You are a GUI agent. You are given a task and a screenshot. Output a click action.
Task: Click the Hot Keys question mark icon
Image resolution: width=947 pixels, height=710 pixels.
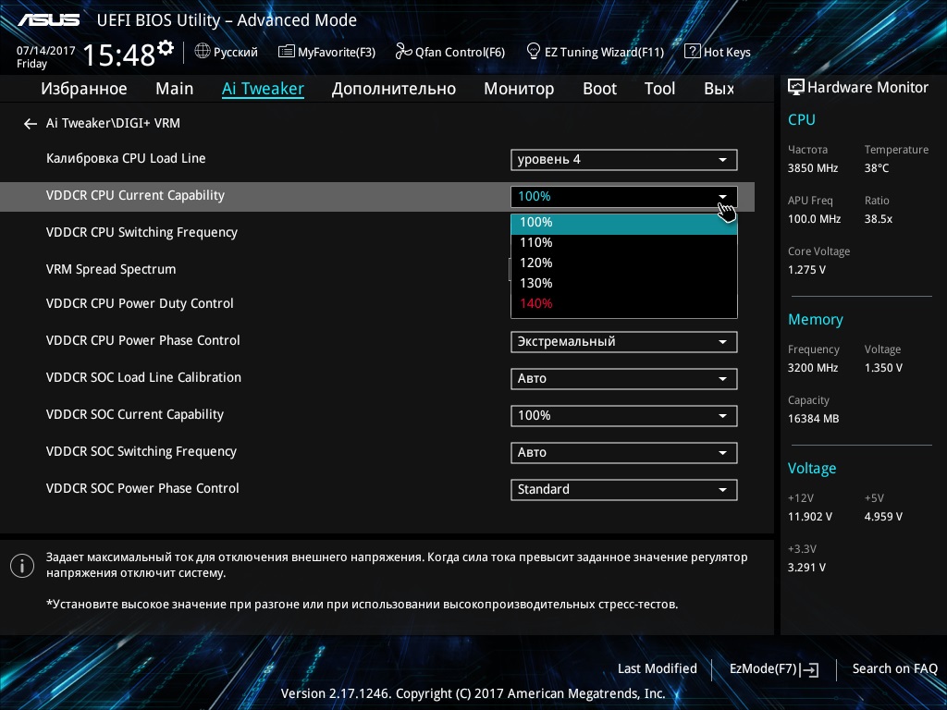point(692,52)
